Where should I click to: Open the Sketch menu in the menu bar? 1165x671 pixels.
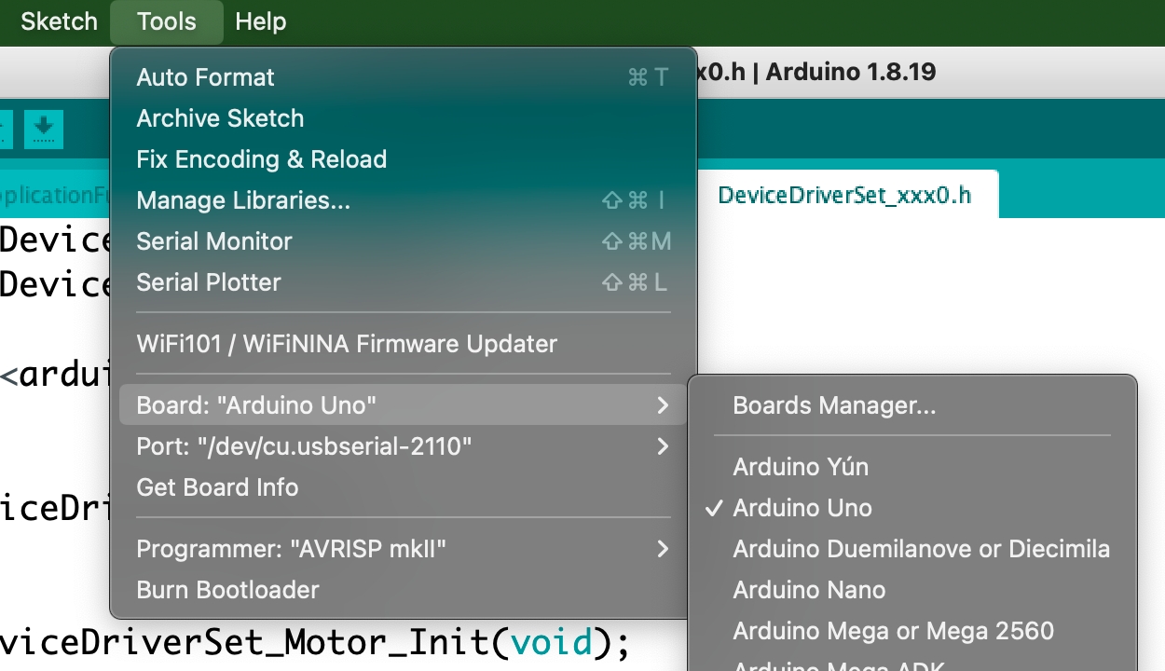click(x=59, y=21)
